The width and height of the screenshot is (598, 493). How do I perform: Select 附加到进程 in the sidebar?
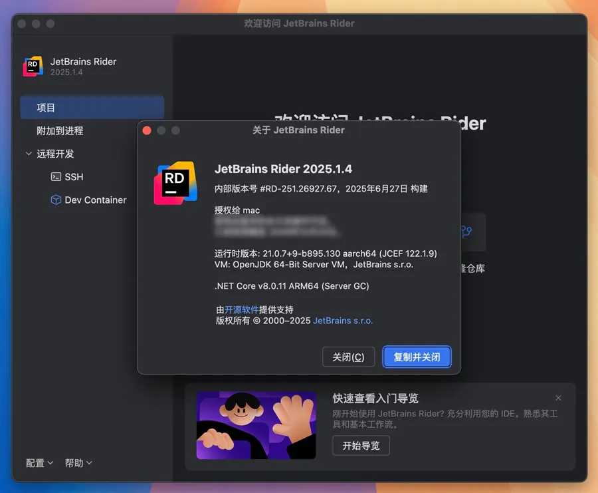[60, 131]
